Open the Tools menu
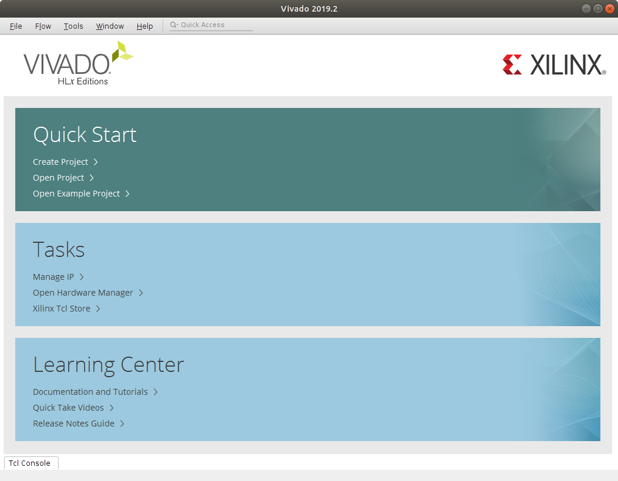The height and width of the screenshot is (481, 618). click(73, 26)
